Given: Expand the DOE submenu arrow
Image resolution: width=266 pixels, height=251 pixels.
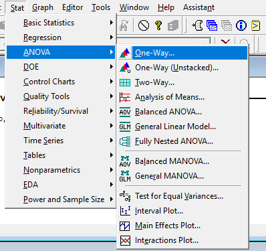Looking at the screenshot, I should (112, 67).
